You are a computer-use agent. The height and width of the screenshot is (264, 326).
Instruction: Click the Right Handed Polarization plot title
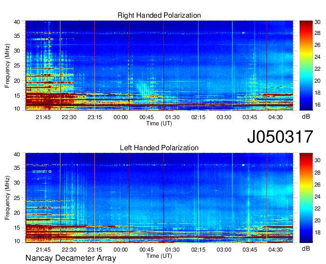click(159, 15)
